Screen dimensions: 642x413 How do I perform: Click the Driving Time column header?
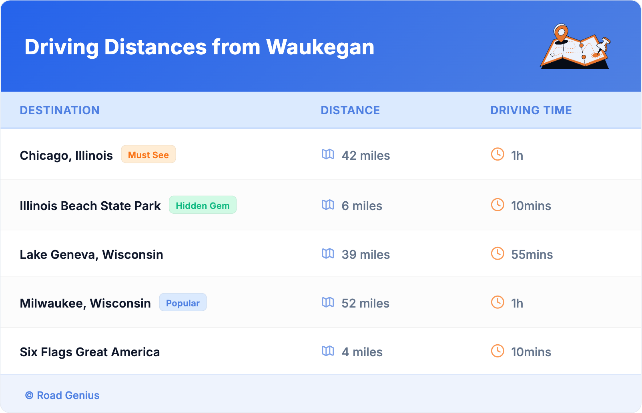pos(531,110)
